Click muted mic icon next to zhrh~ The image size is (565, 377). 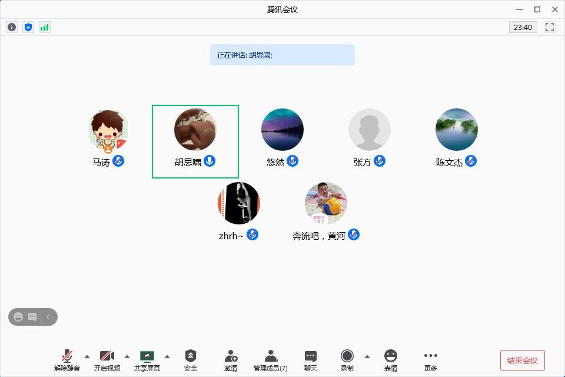point(252,234)
